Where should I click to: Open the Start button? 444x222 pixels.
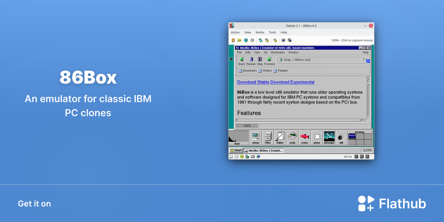click(236, 150)
